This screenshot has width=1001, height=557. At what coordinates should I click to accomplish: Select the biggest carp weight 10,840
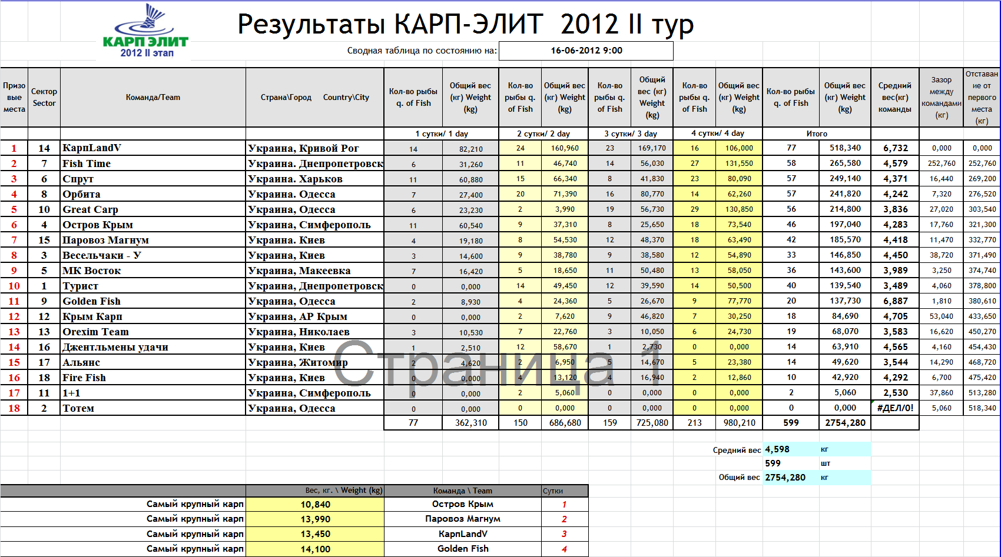(315, 505)
